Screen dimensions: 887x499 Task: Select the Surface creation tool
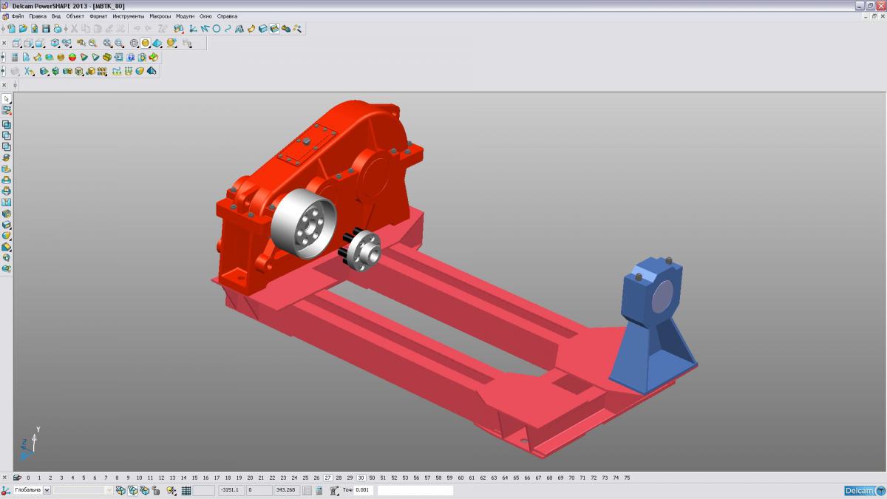tap(251, 28)
